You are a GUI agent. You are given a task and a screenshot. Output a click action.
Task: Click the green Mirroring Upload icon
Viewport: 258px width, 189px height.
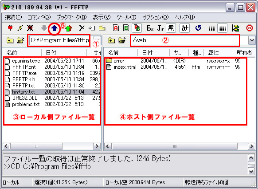(x=69, y=28)
